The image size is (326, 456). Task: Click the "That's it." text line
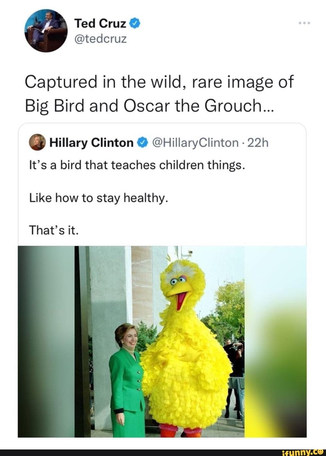click(54, 230)
